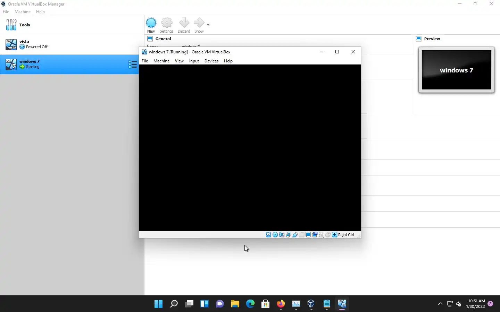Click the optical disk status icon

coord(275,235)
